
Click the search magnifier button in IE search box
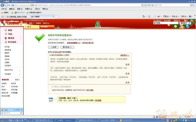192,5
